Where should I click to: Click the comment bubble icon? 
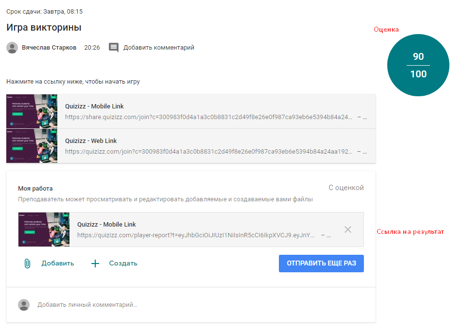pyautogui.click(x=114, y=47)
